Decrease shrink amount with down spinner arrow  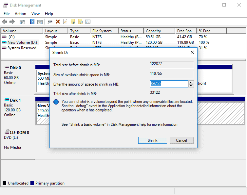[x=191, y=86]
